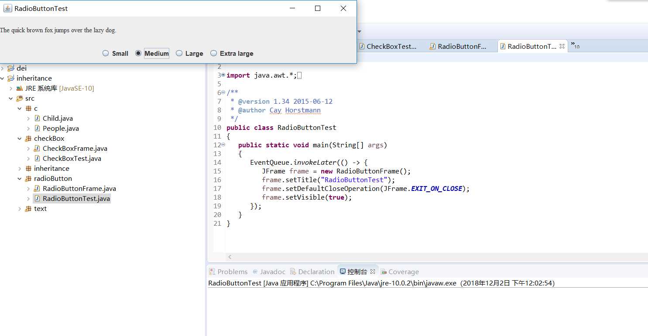
Task: Select CheckBoxFrame.java in the package tree
Action: click(75, 148)
